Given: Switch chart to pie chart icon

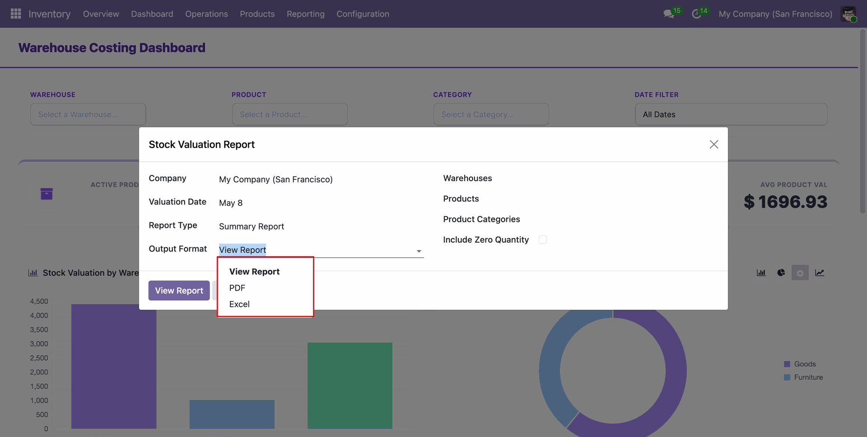Looking at the screenshot, I should (x=781, y=273).
